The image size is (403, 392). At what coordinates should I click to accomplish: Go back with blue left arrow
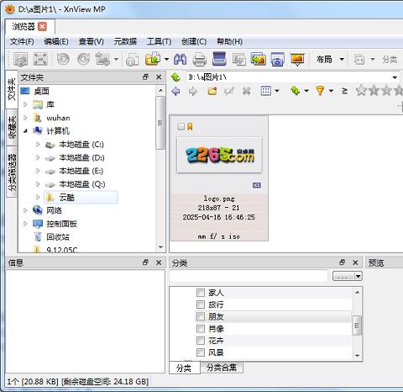(175, 91)
